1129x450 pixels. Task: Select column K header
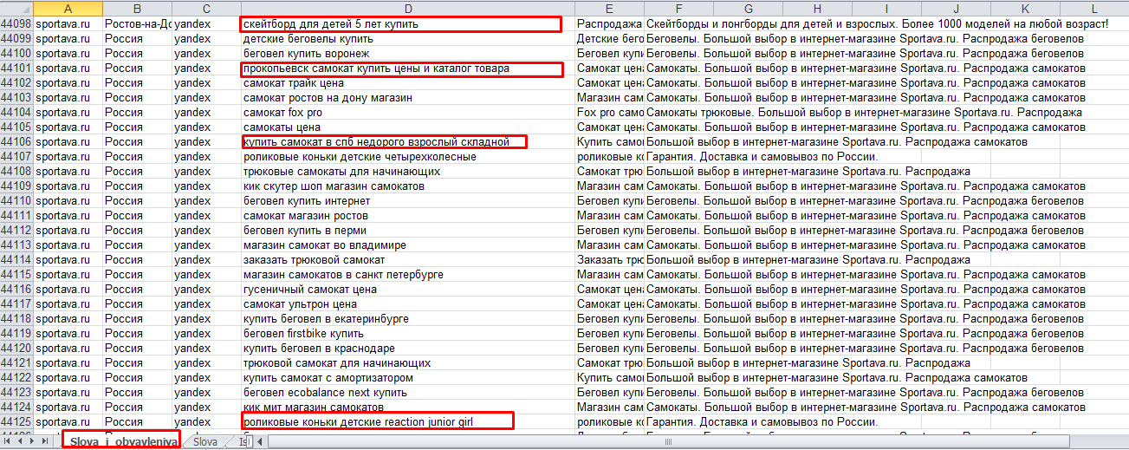pyautogui.click(x=1025, y=9)
